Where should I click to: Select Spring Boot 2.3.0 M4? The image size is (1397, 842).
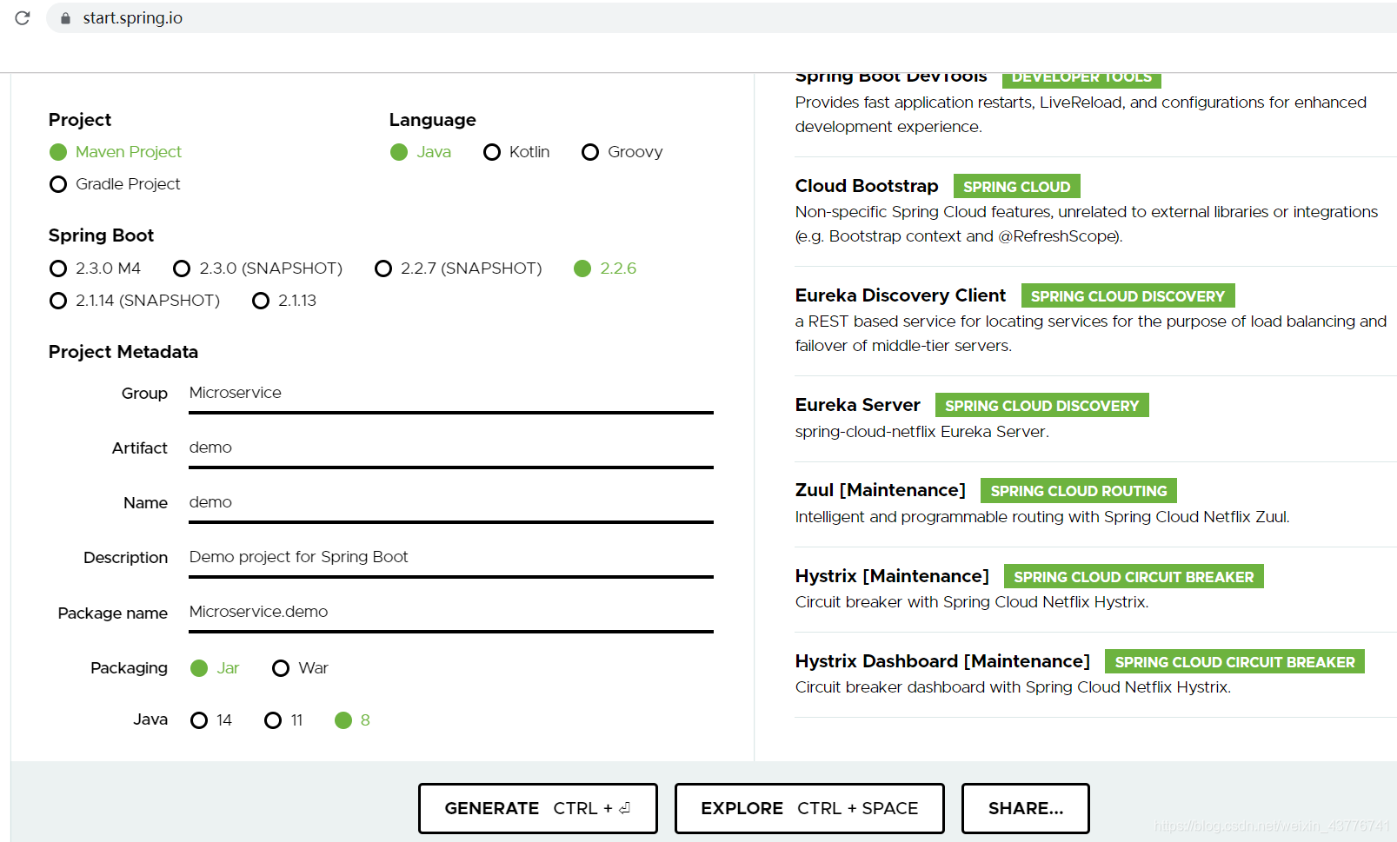[95, 269]
